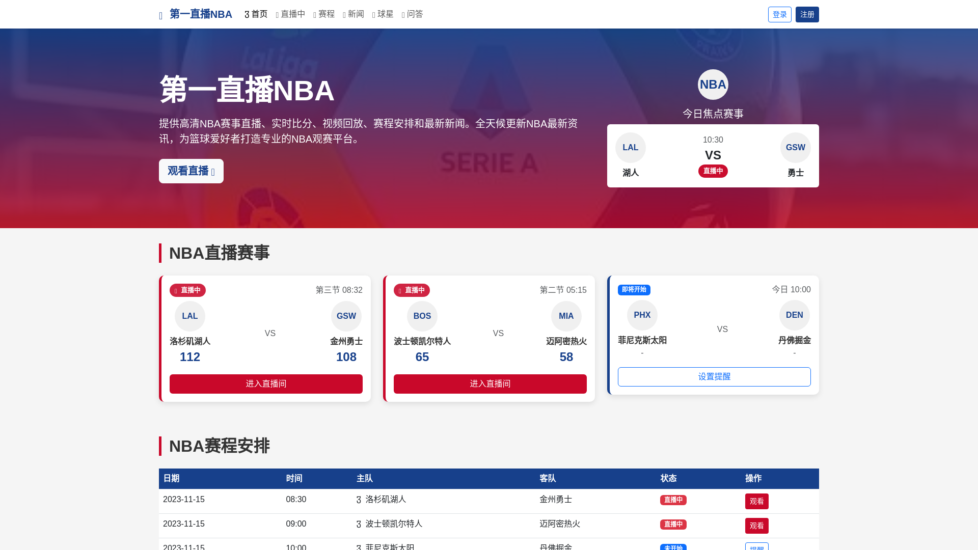Click 金州勇士 in the schedule table
Screen dimensions: 978x550
pos(556,500)
